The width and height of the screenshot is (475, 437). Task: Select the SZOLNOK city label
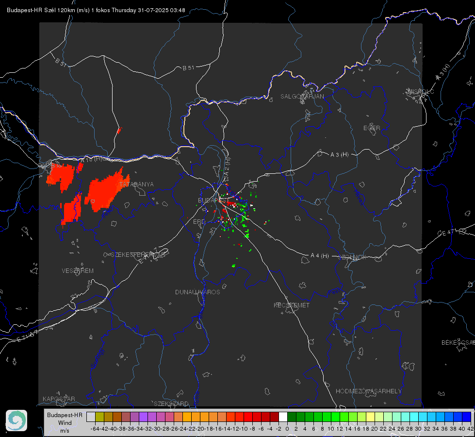coord(352,257)
